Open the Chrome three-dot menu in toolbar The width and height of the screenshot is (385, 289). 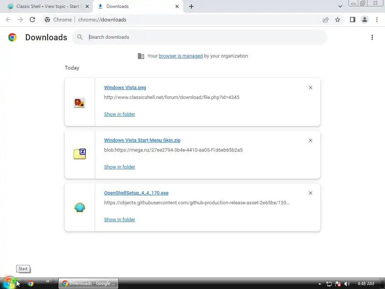click(377, 20)
